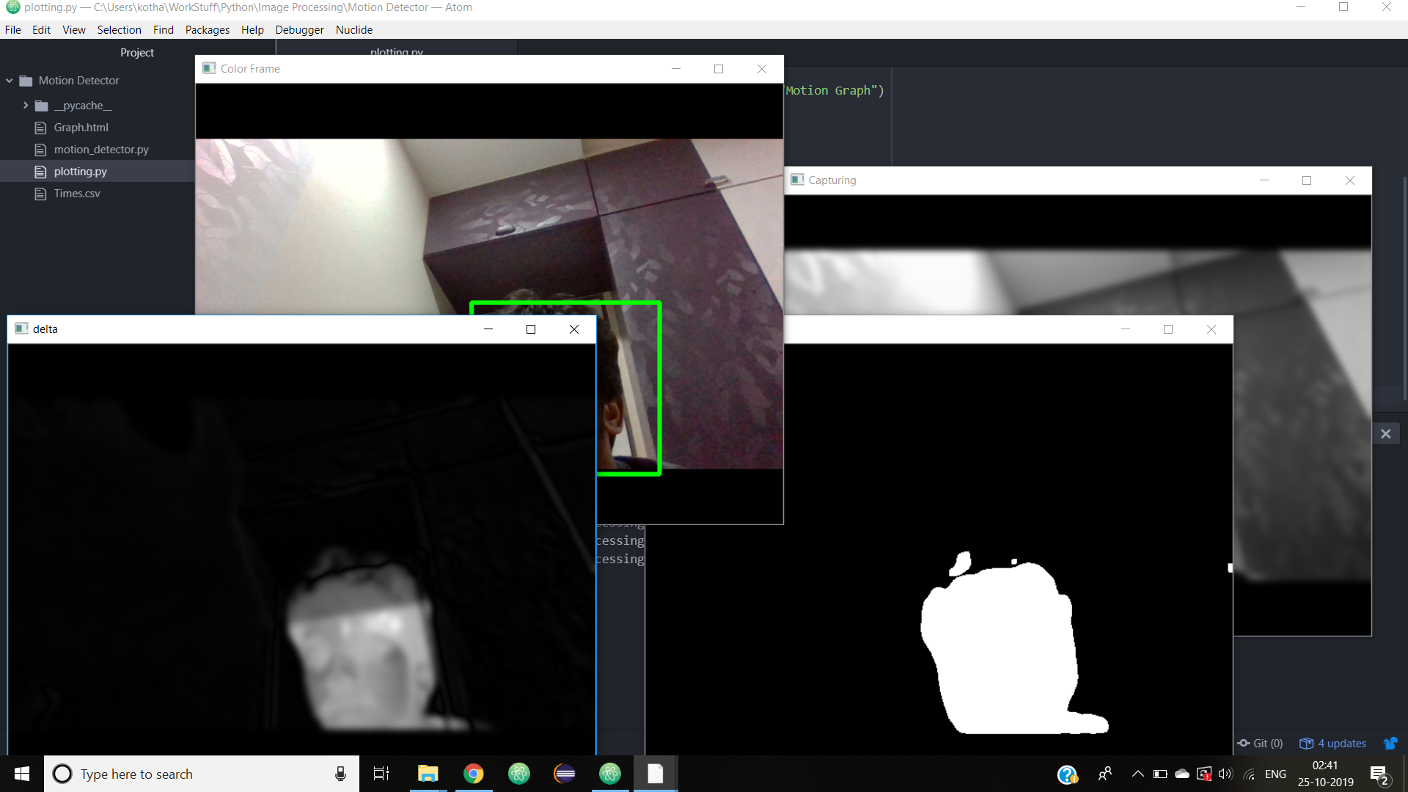Click the volume speaker icon
Image resolution: width=1408 pixels, height=792 pixels.
click(x=1225, y=774)
